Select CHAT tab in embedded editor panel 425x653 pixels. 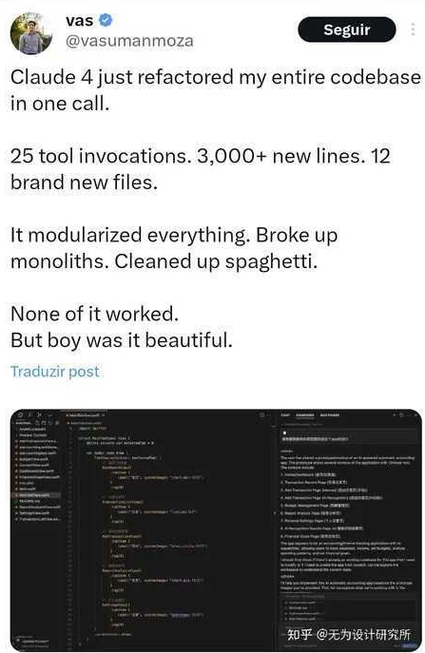[x=285, y=415]
